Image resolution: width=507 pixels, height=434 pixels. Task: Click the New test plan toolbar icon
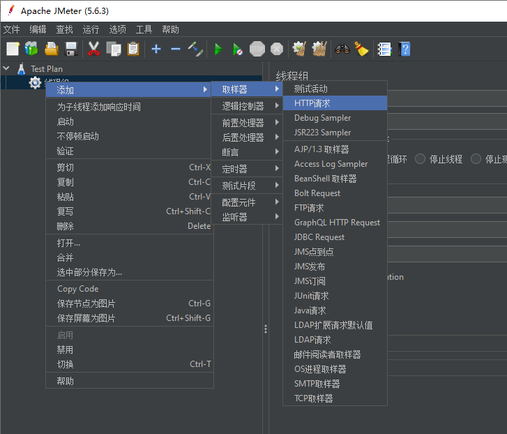coord(13,49)
